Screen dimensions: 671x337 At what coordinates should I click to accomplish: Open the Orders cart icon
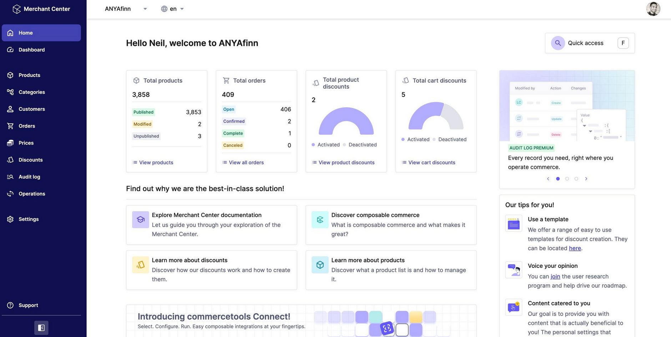point(10,126)
